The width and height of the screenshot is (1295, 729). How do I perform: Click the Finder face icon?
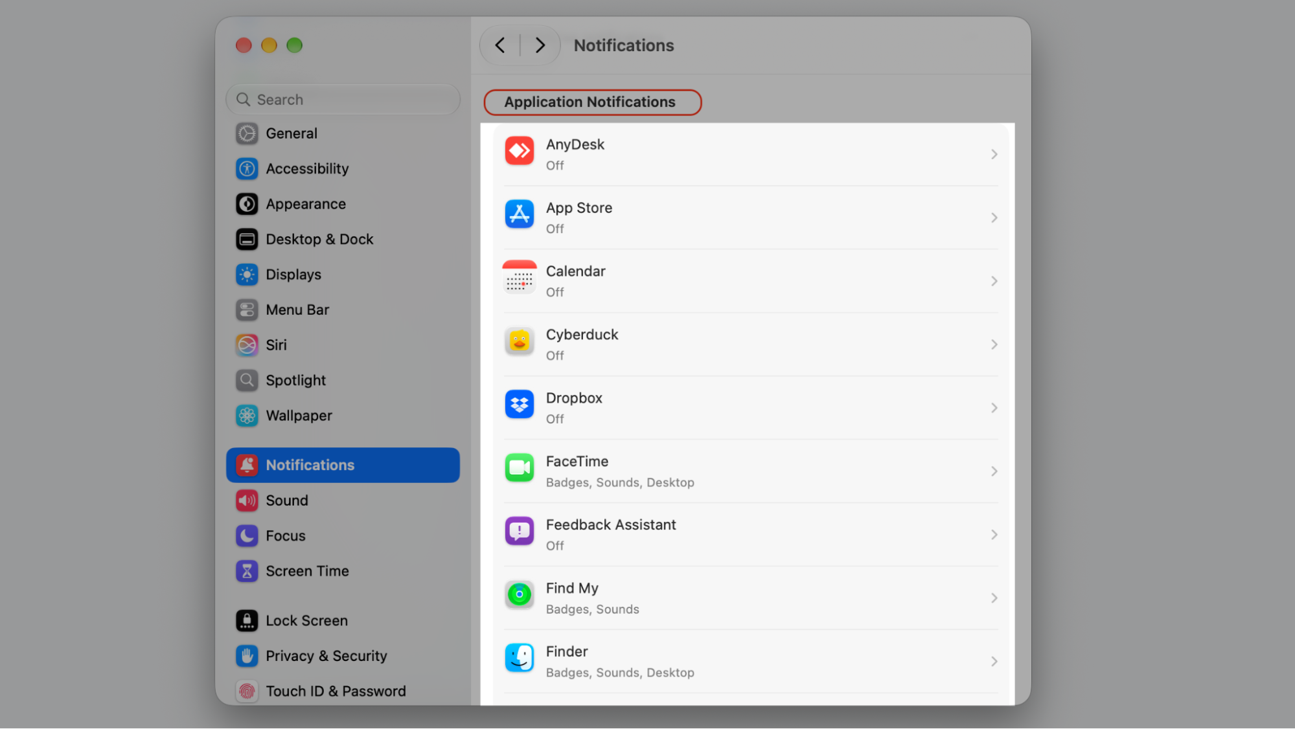click(x=519, y=658)
